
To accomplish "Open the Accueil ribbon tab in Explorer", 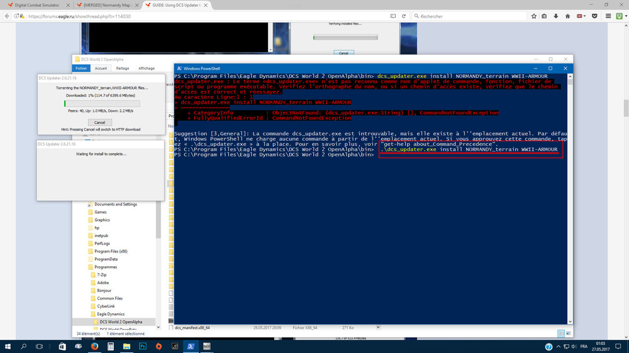I will (x=101, y=68).
